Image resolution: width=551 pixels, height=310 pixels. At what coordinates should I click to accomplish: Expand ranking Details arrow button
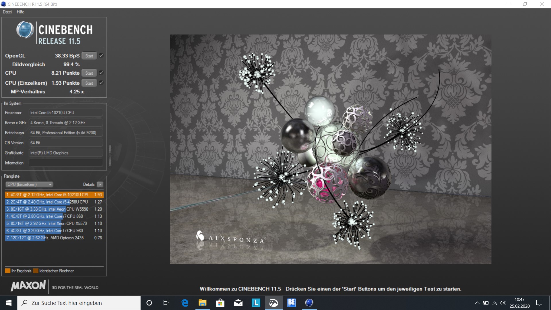(100, 185)
